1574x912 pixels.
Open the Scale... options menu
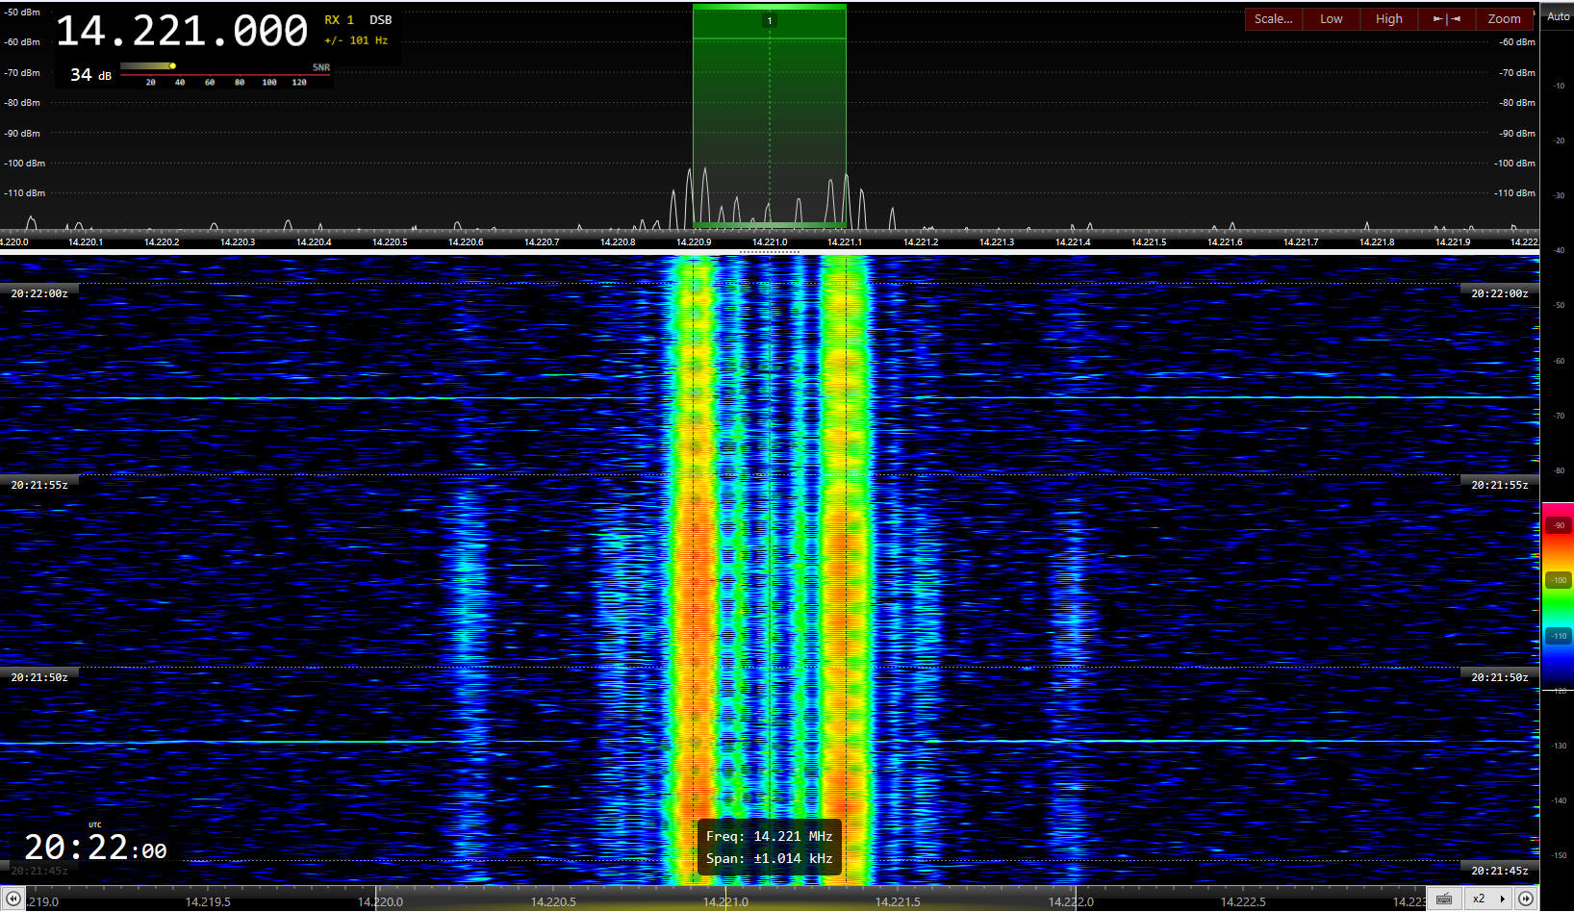tap(1273, 19)
